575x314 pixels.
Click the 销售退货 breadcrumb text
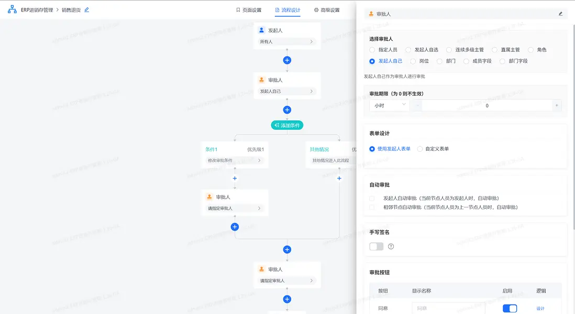71,10
